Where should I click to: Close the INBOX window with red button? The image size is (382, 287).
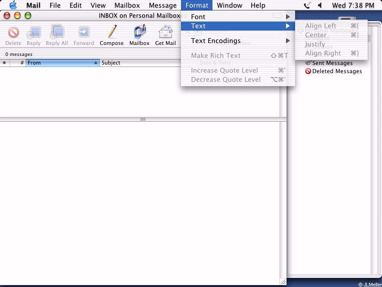click(x=7, y=16)
